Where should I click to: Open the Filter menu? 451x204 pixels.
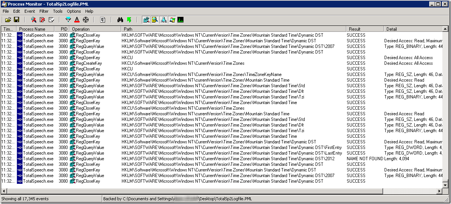tap(44, 11)
